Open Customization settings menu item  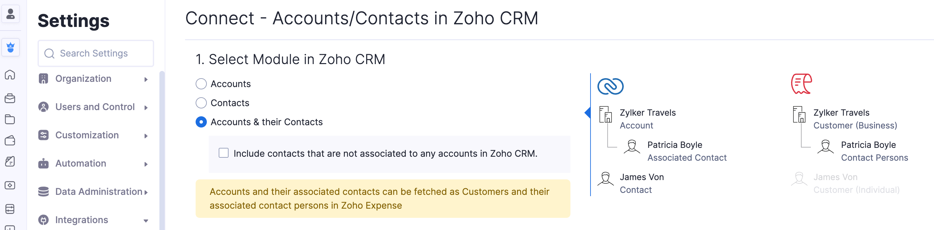[x=87, y=135]
